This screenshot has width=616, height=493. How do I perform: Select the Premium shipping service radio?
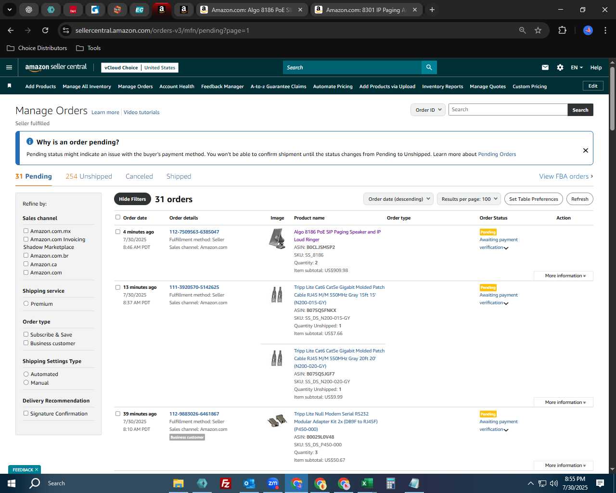tap(26, 303)
